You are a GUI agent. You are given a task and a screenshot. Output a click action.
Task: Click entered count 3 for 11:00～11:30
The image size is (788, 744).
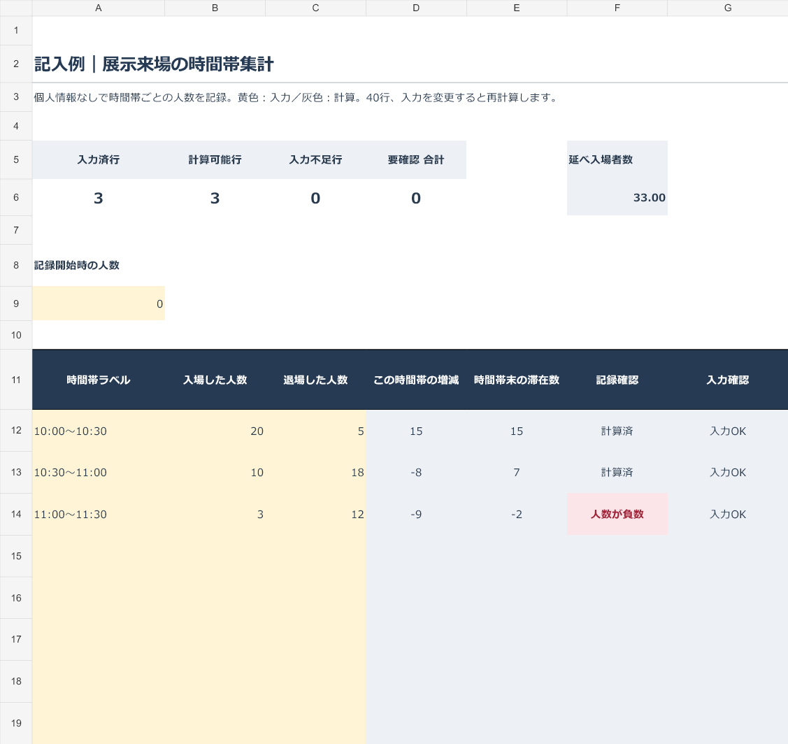215,514
